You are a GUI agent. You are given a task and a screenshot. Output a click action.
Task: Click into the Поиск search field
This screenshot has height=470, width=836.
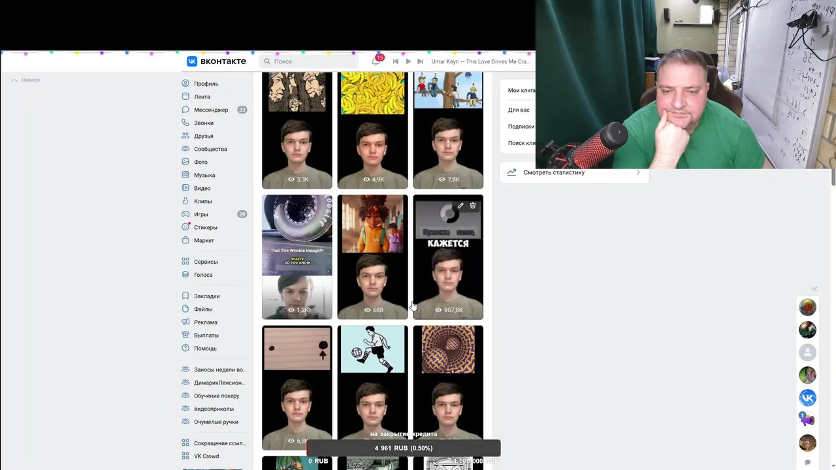(309, 61)
